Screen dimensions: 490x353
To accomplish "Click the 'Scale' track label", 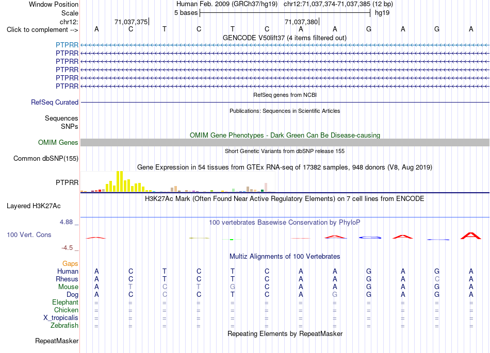I will [70, 13].
